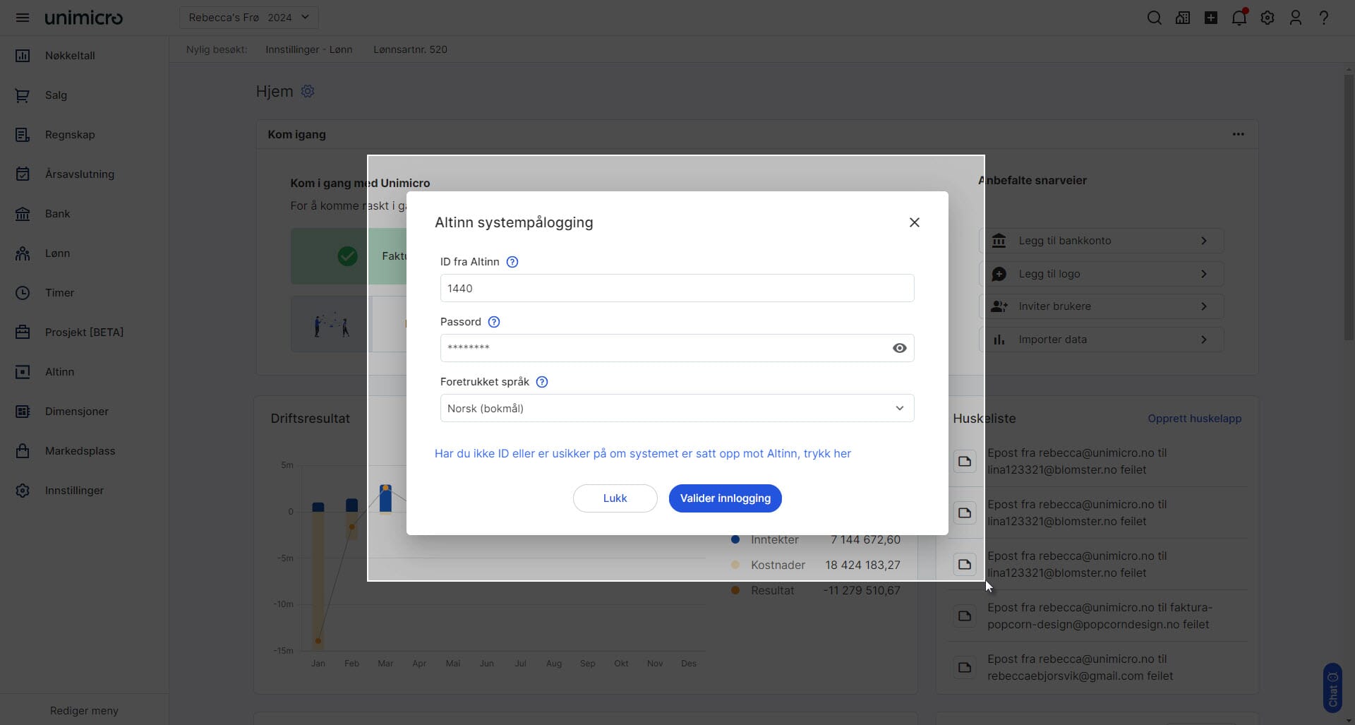
Task: Open the notifications bell icon
Action: [x=1239, y=18]
